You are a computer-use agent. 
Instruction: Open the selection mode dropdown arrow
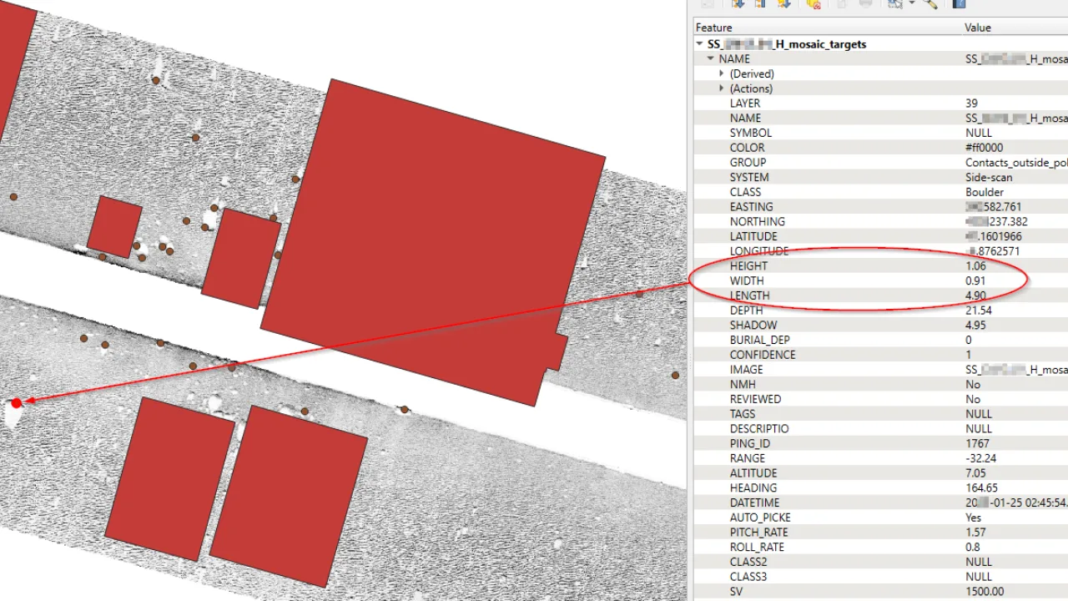tap(910, 4)
